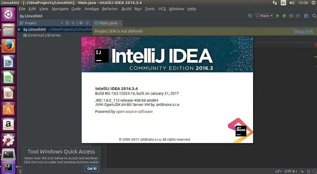The width and height of the screenshot is (317, 174).
Task: Open LibreOffice Impress from the dock
Action: pos(8,93)
